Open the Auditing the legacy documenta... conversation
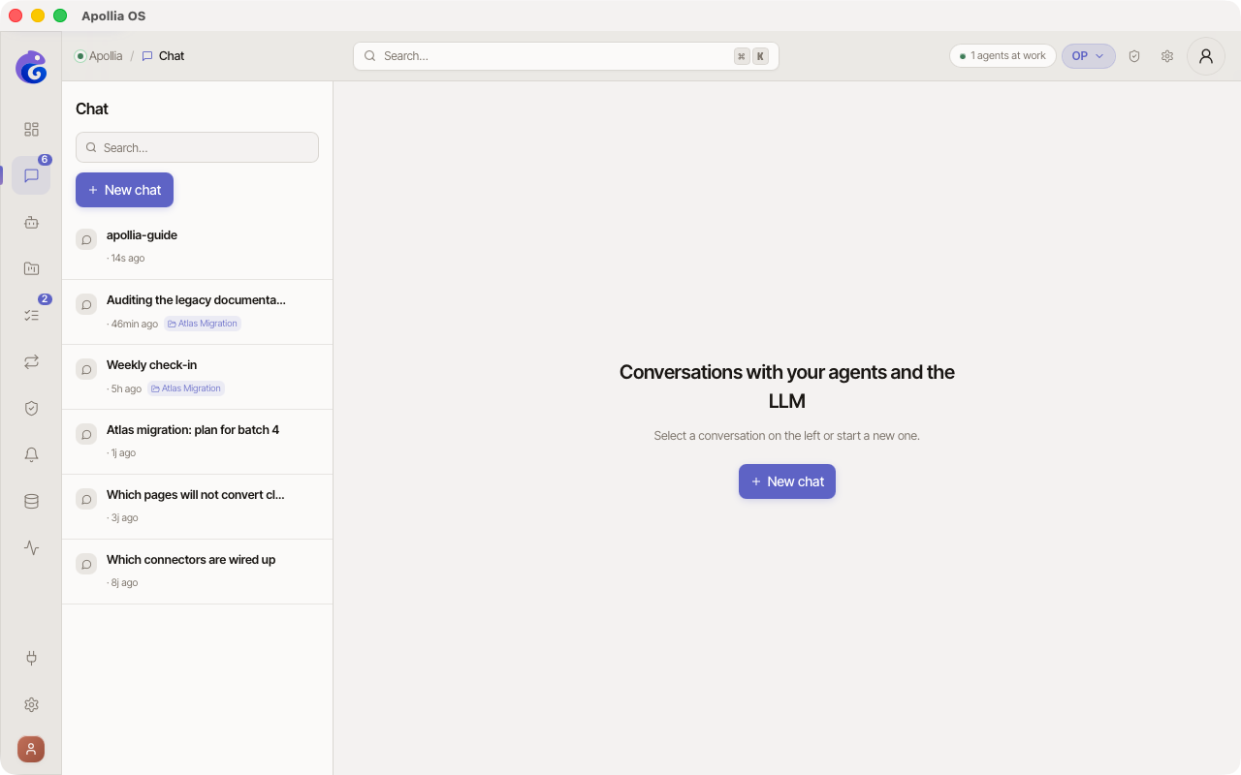This screenshot has width=1241, height=775. point(197,312)
